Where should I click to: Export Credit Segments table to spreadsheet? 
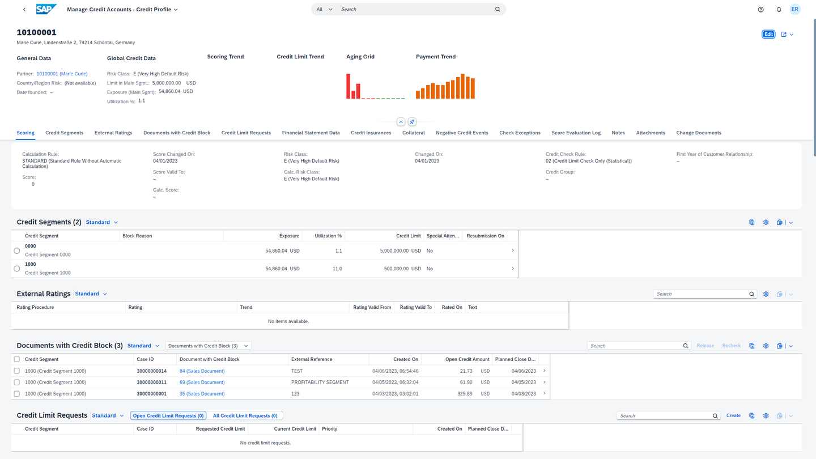click(x=780, y=223)
